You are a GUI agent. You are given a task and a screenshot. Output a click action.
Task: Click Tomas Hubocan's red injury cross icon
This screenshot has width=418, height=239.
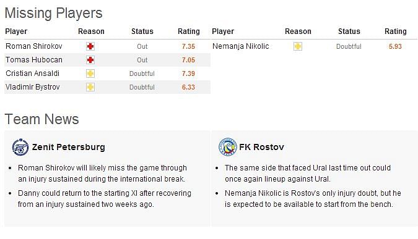click(x=90, y=60)
